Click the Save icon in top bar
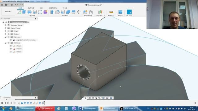198x111 pixels. click(x=12, y=5)
